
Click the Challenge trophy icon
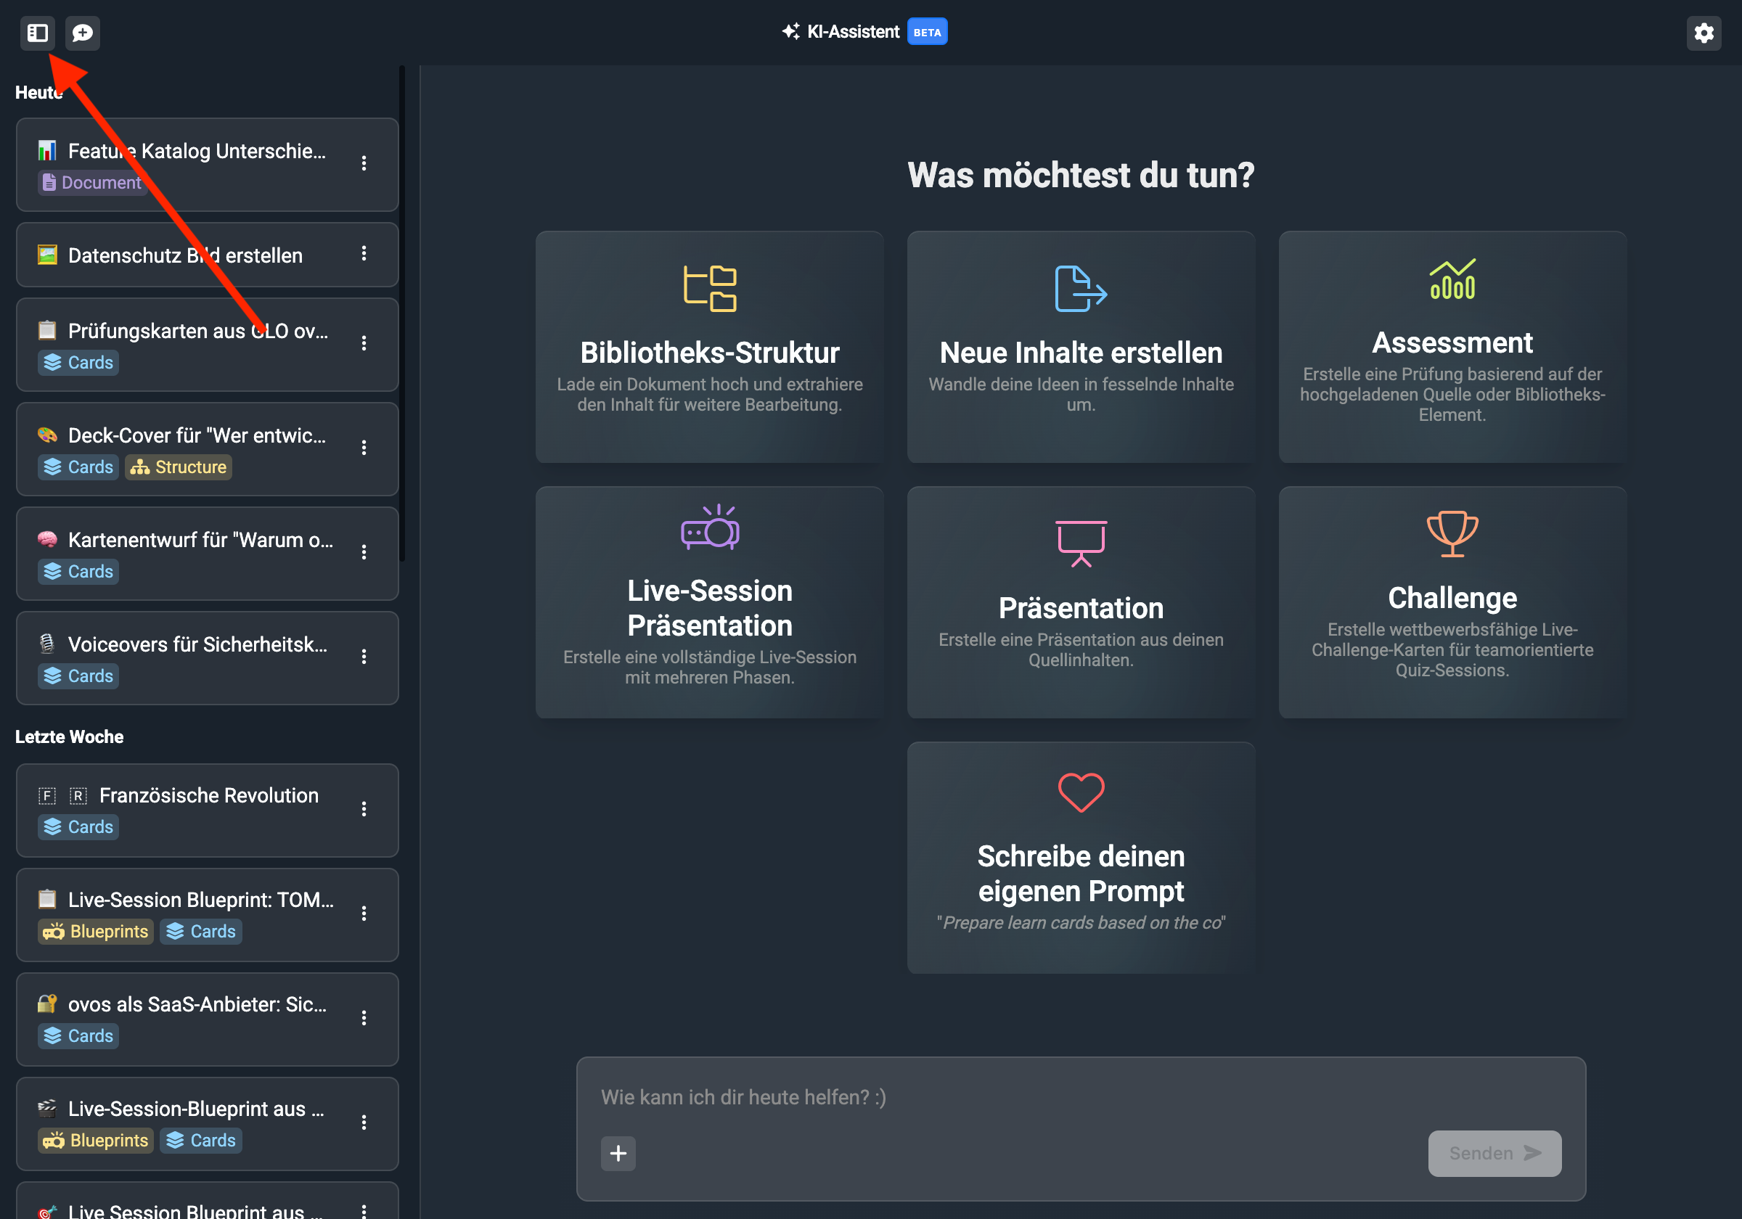pos(1452,533)
